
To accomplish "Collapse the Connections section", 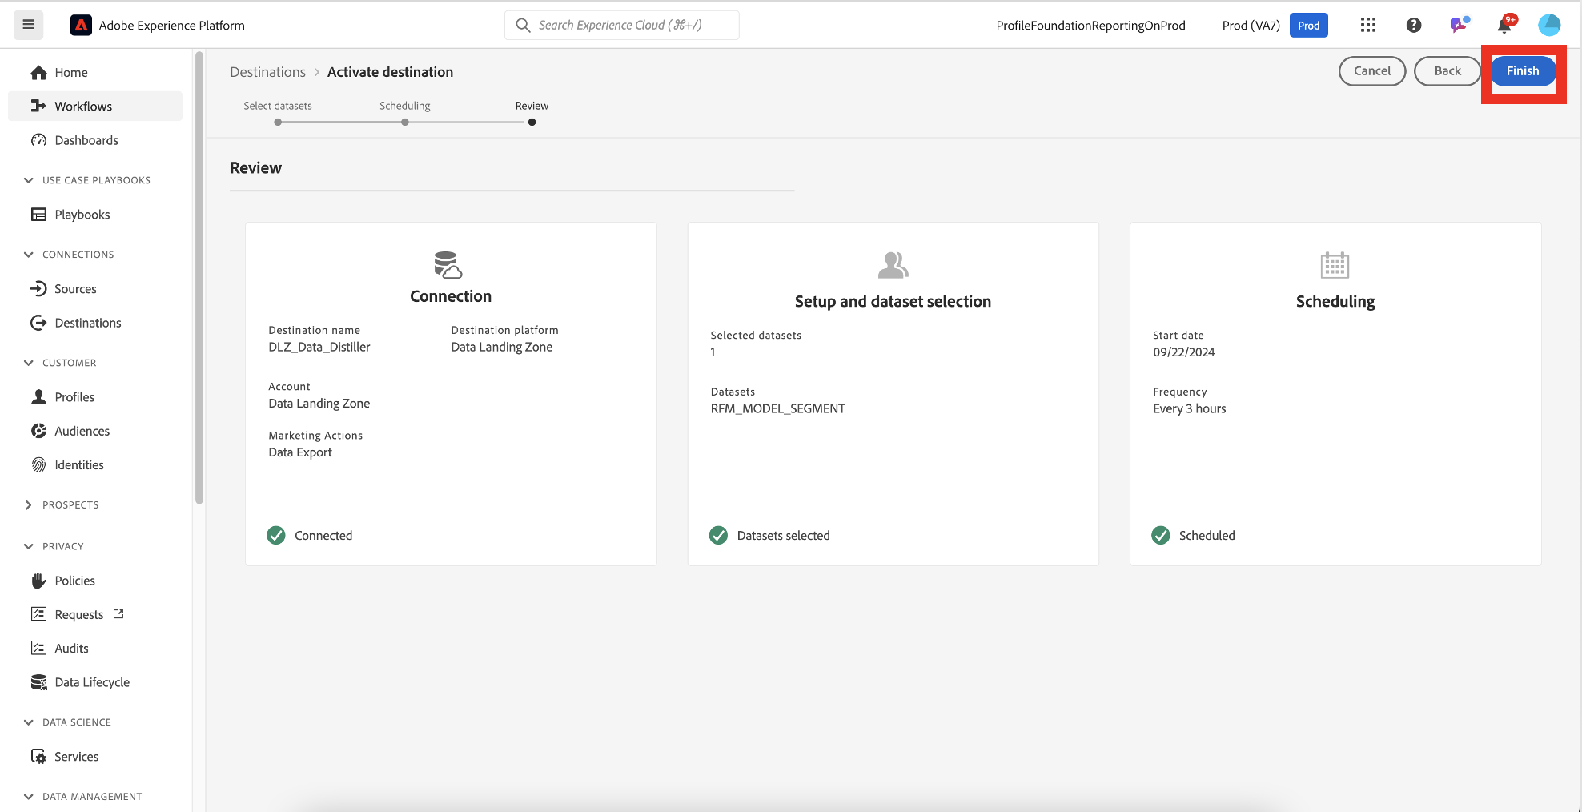I will (29, 255).
